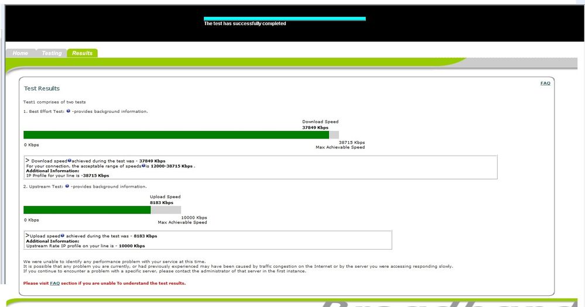Open the FAQ link at top right

click(545, 84)
